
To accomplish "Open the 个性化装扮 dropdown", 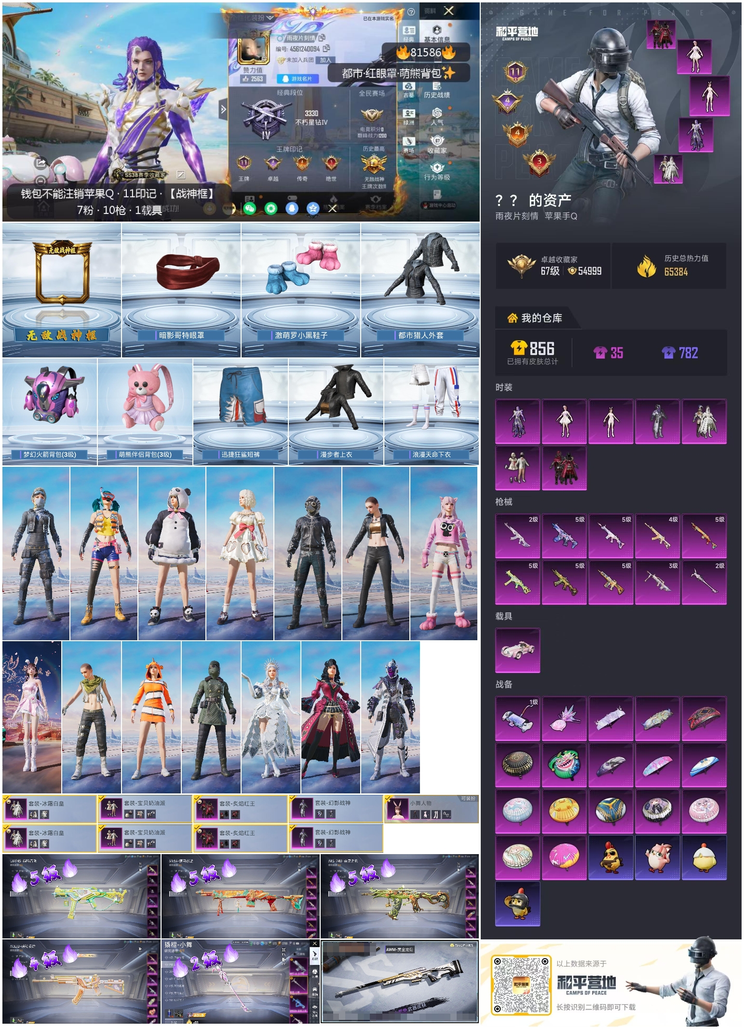I will (253, 17).
